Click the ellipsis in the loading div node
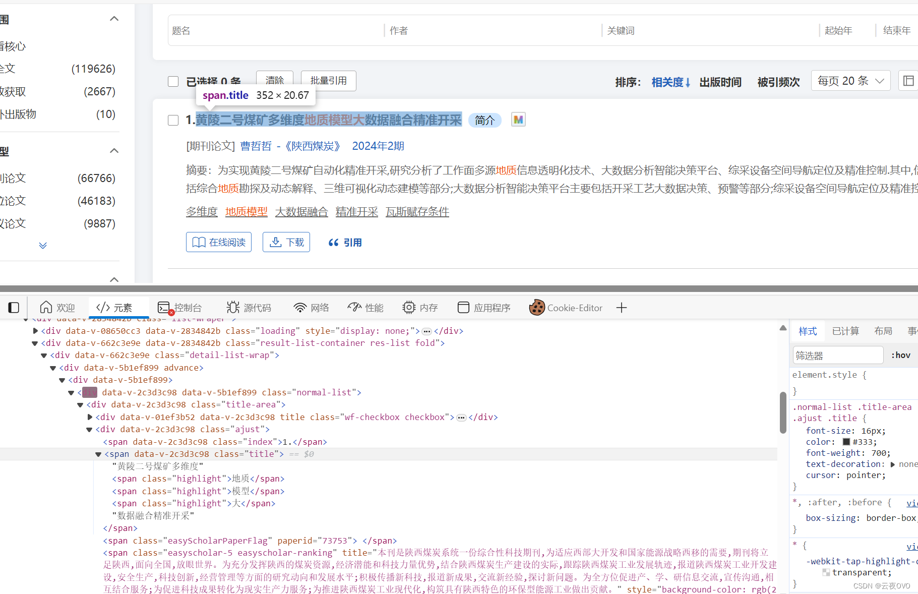Screen dimensions: 918x594 426,331
